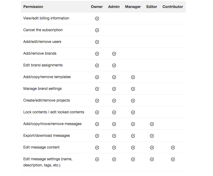Click Owner checkmark for Cancel the subscription

(x=97, y=30)
